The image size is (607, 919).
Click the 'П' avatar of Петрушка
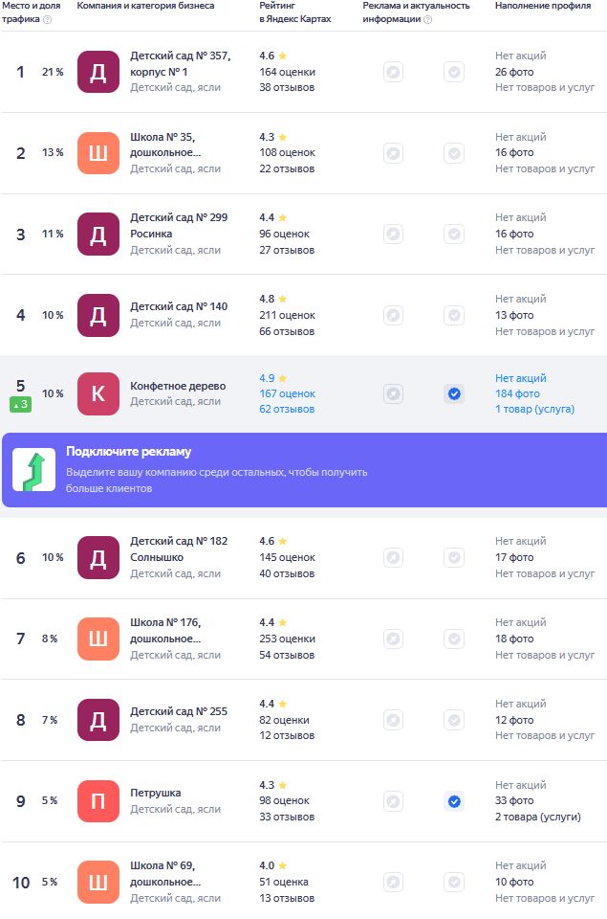coord(98,801)
